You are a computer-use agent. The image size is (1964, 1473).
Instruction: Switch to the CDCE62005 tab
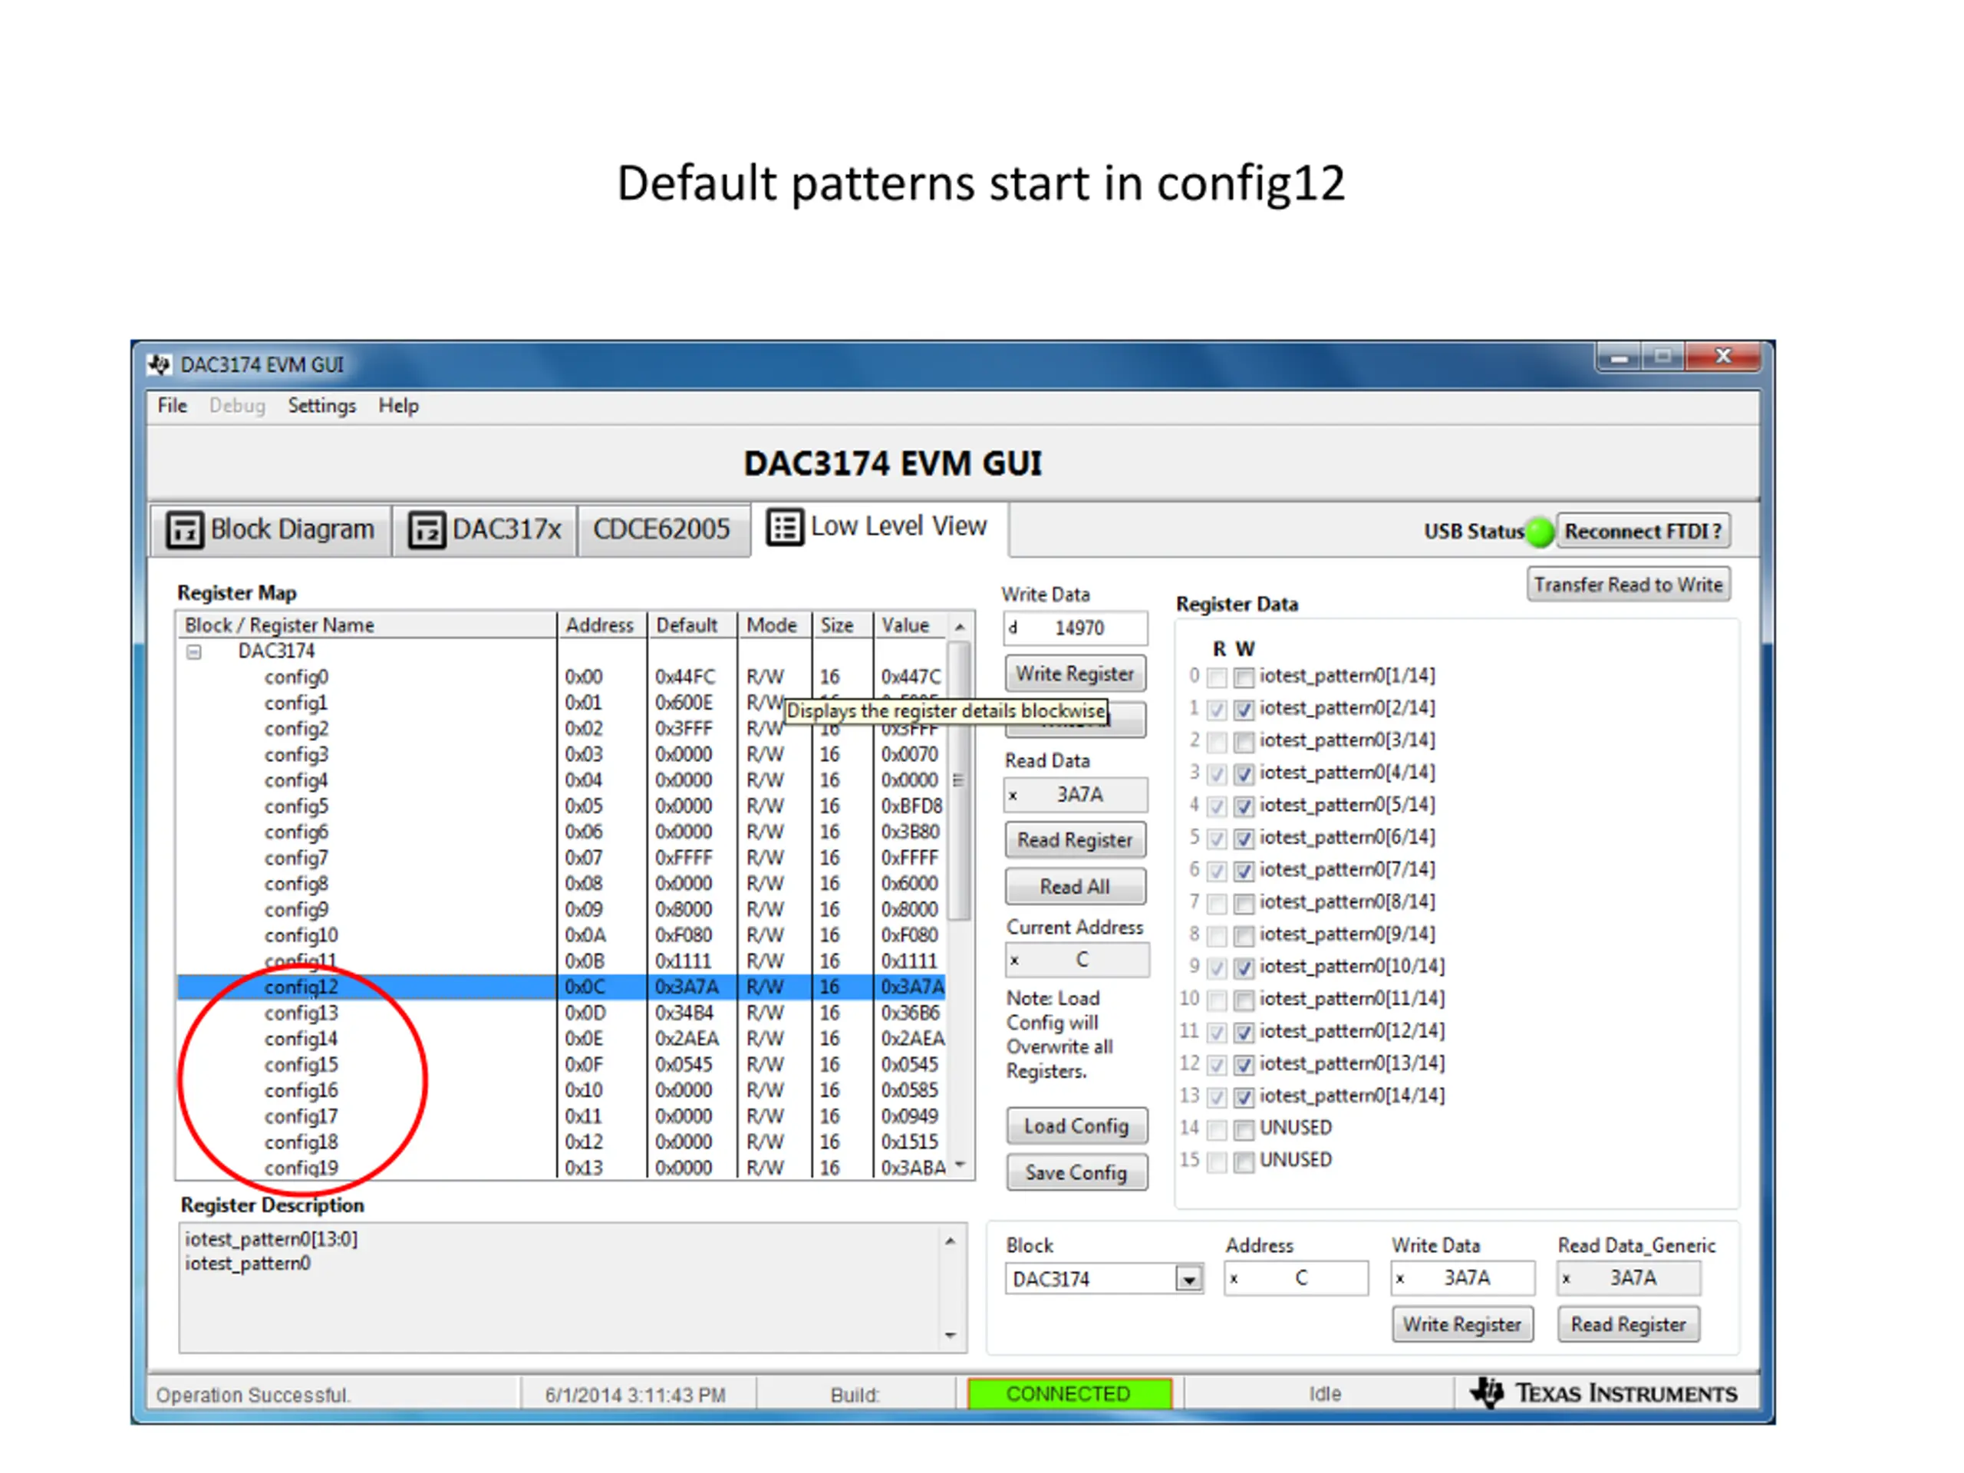661,530
